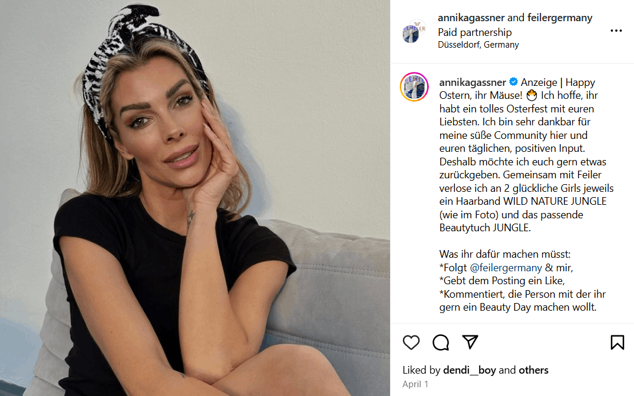
Task: Open annikagassner username in caption
Action: (473, 82)
